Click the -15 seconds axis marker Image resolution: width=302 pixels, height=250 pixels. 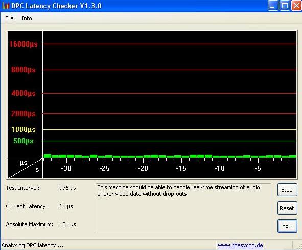point(181,168)
